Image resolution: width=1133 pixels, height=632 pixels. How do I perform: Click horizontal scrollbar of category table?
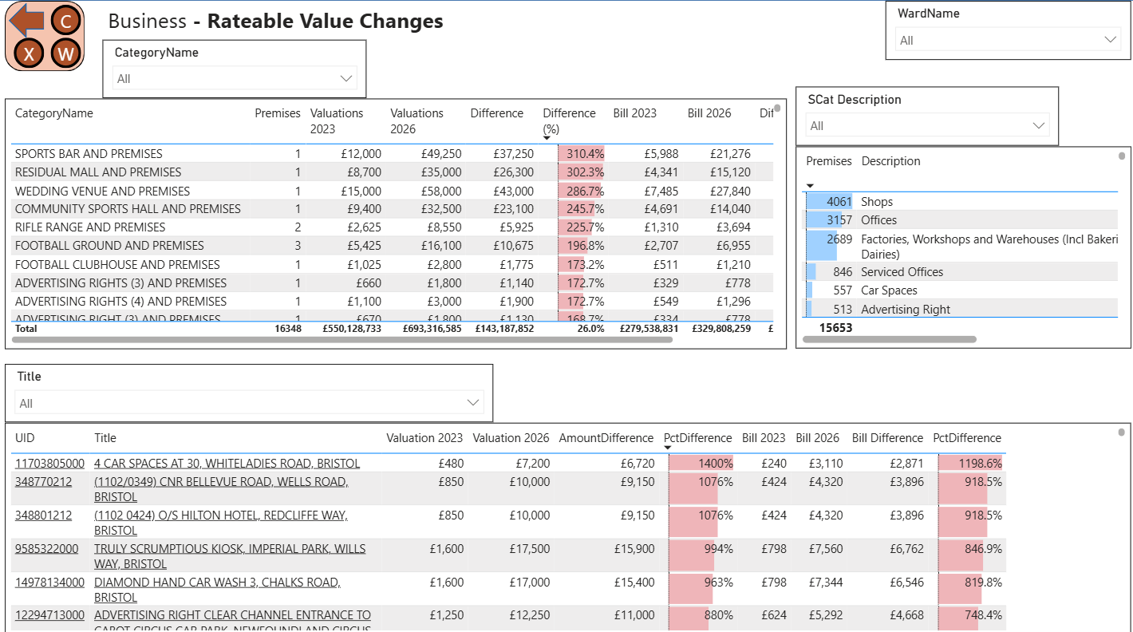coord(343,339)
